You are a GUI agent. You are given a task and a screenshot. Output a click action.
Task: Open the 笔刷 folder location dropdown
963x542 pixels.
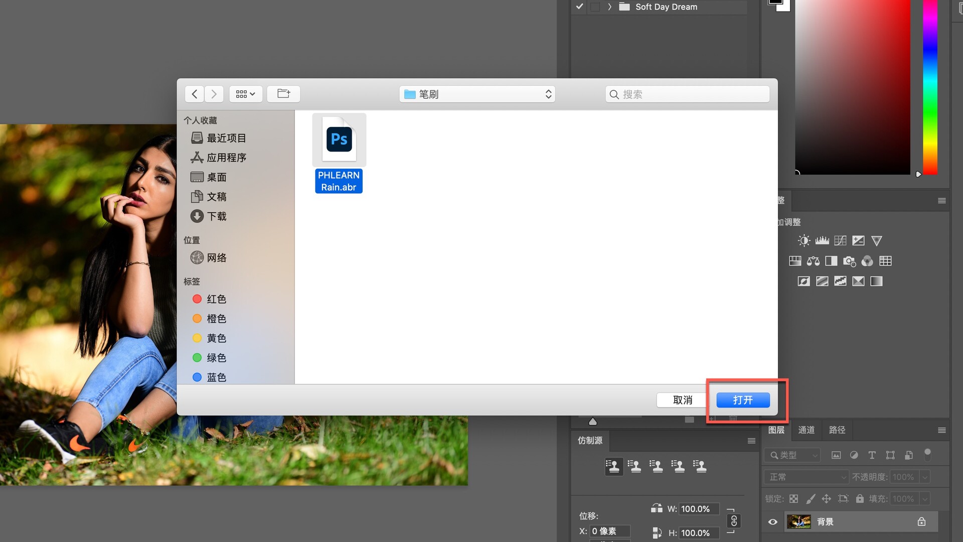(477, 94)
